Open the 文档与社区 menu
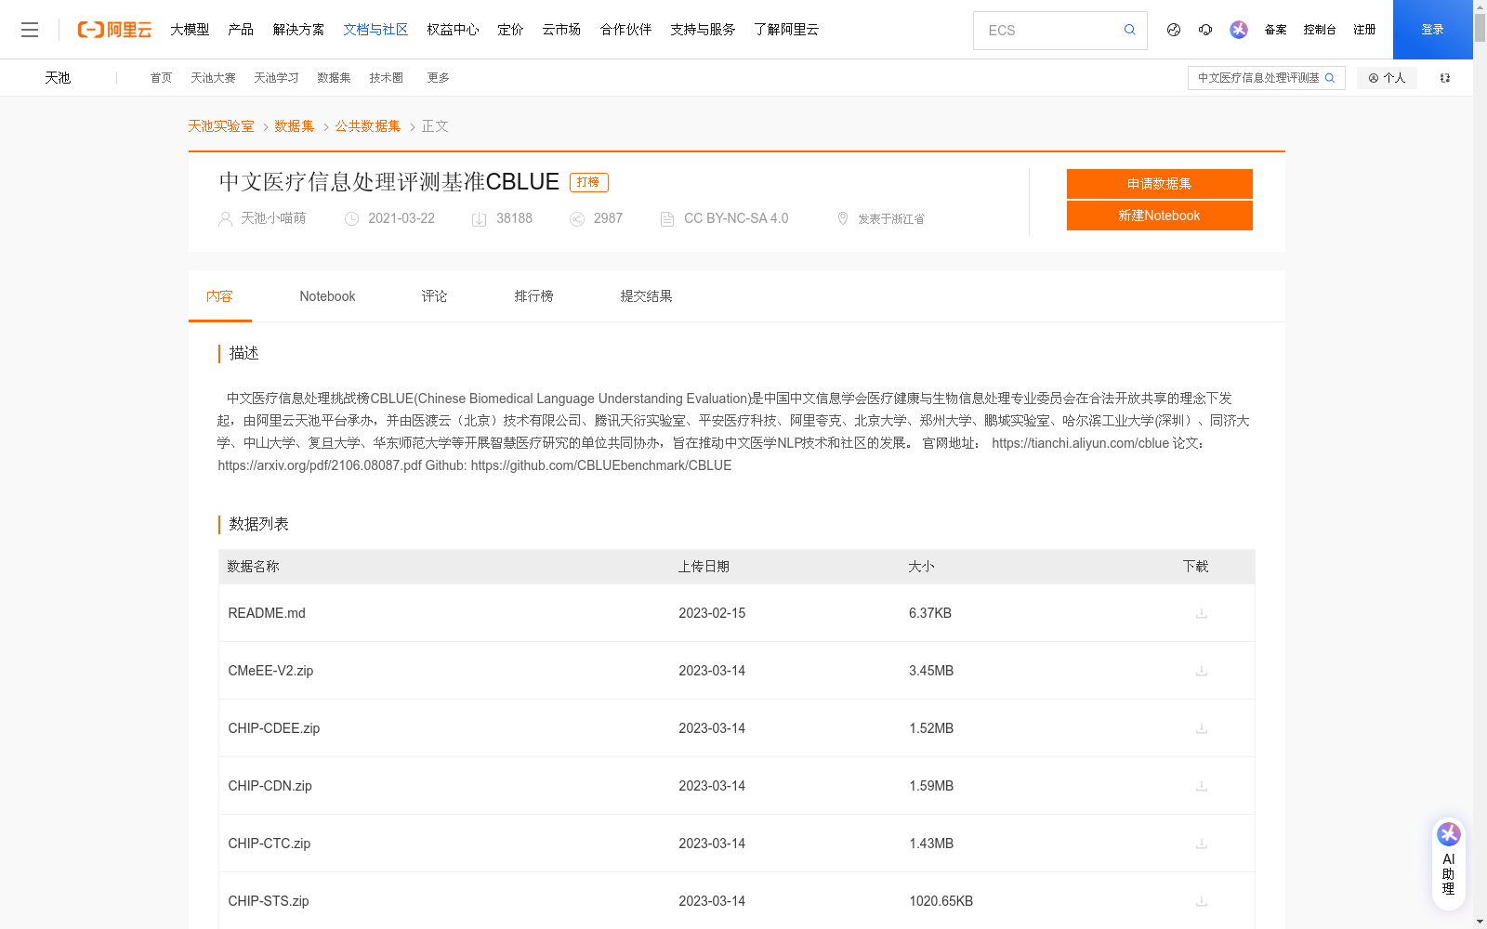Image resolution: width=1487 pixels, height=929 pixels. (x=375, y=29)
